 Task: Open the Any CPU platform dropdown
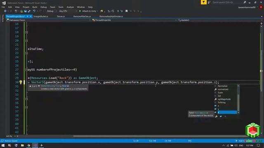coord(68,11)
